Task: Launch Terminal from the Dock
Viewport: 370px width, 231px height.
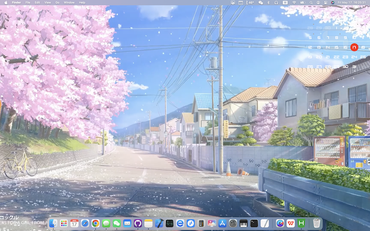Action: pyautogui.click(x=254, y=223)
